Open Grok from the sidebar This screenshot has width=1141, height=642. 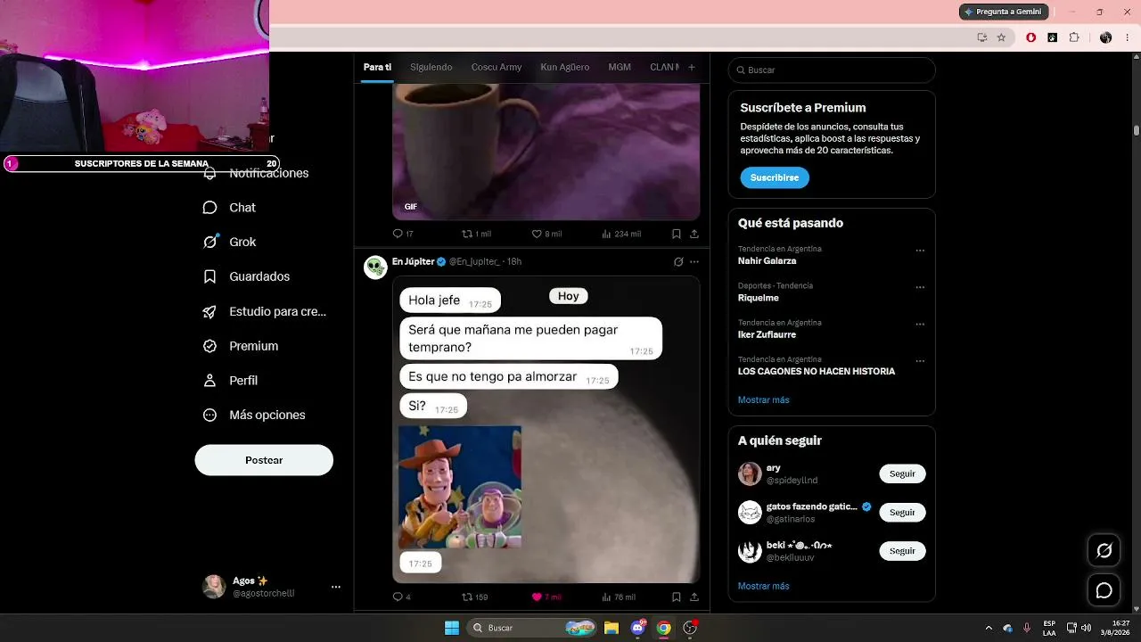[x=230, y=242]
